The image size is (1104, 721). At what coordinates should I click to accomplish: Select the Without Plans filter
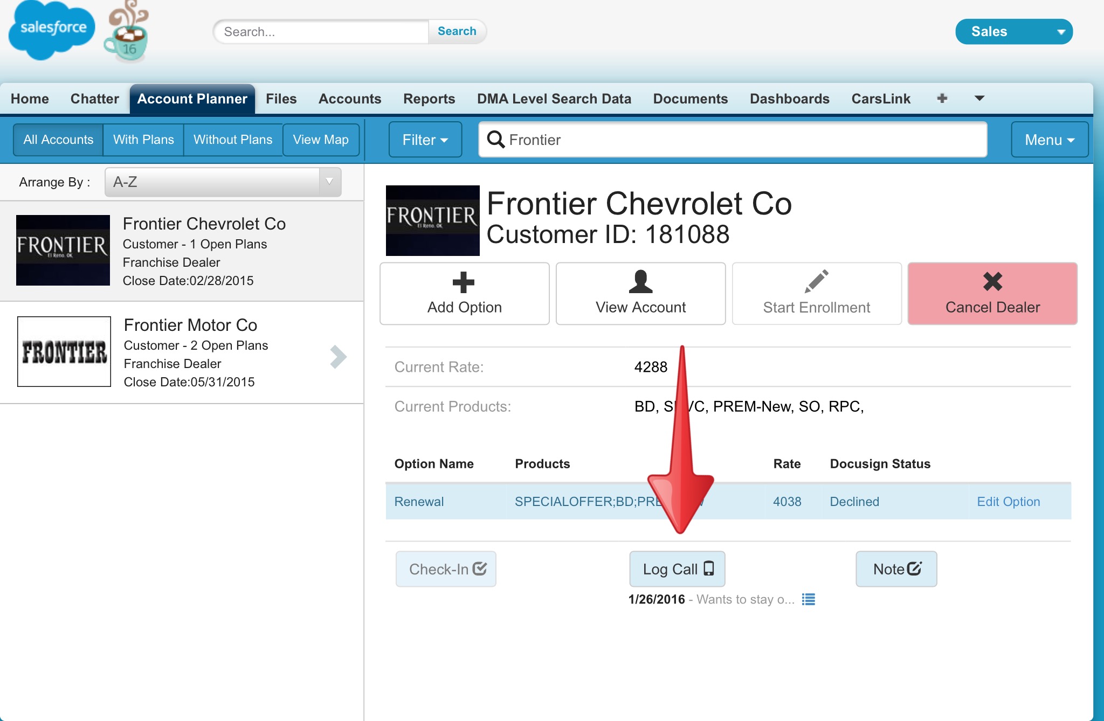[233, 140]
